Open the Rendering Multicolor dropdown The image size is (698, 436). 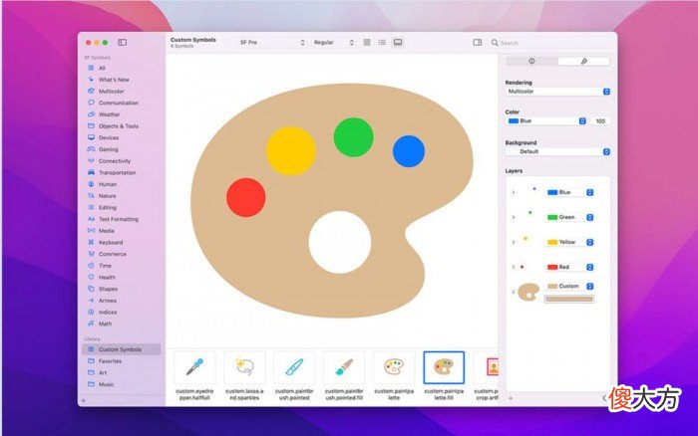point(557,92)
